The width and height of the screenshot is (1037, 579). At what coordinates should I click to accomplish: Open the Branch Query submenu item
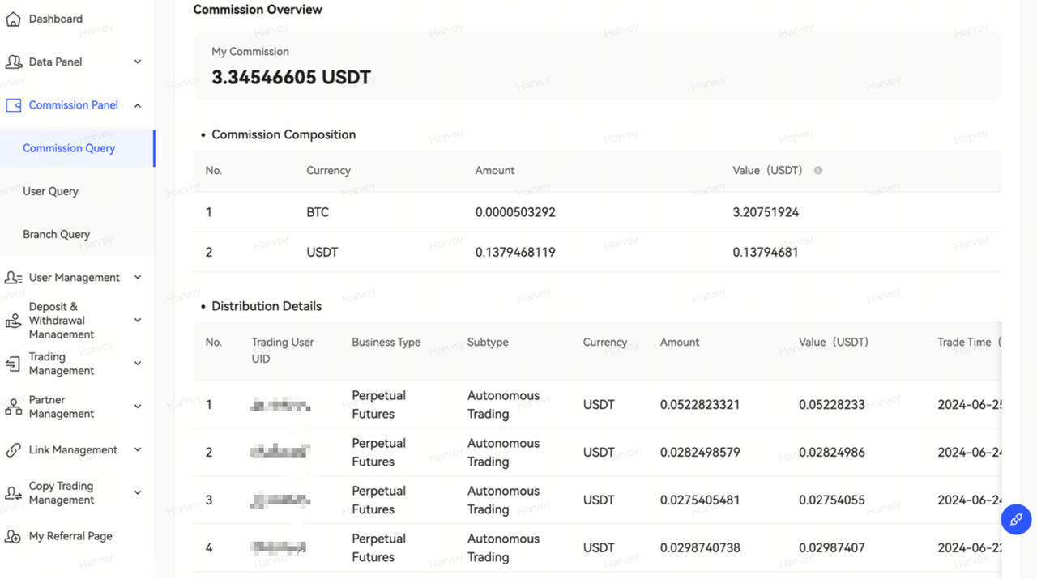coord(56,234)
